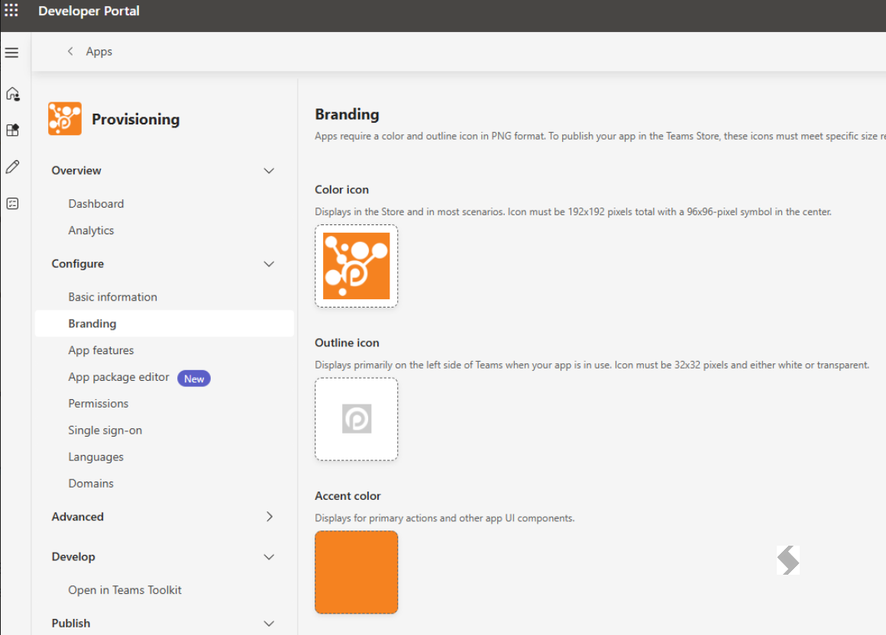Open the Apps icon in left rail

coord(13,131)
